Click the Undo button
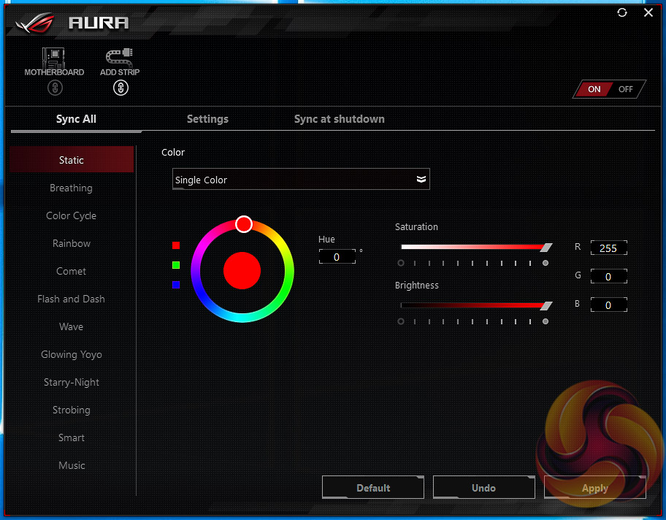This screenshot has width=666, height=520. click(x=483, y=488)
